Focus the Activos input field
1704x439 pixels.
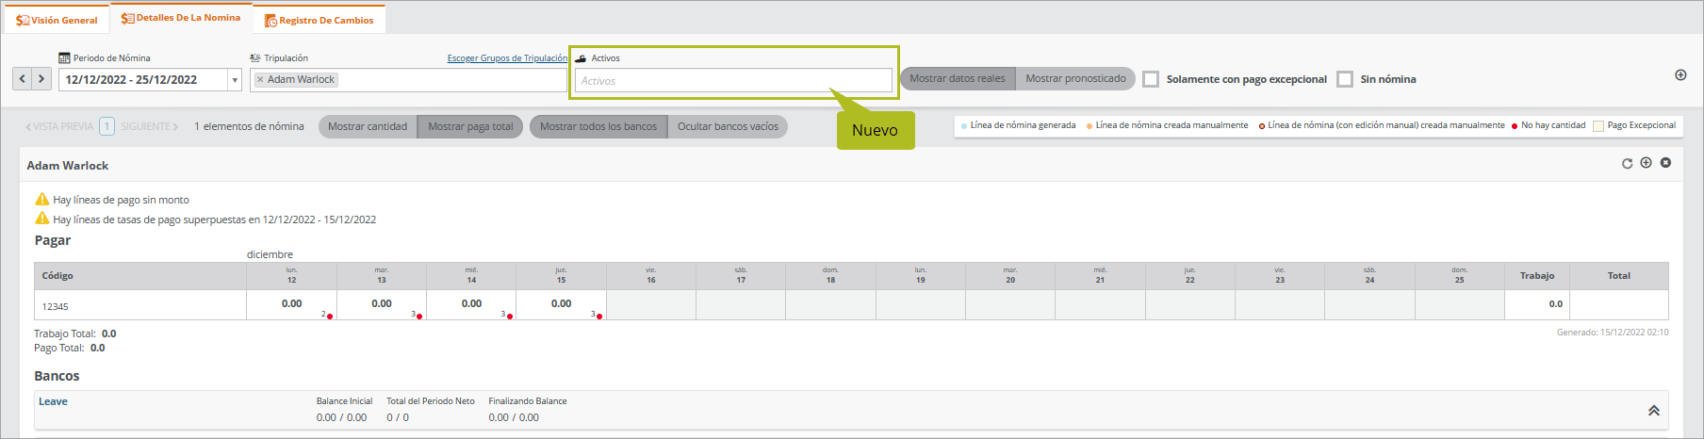[x=733, y=81]
